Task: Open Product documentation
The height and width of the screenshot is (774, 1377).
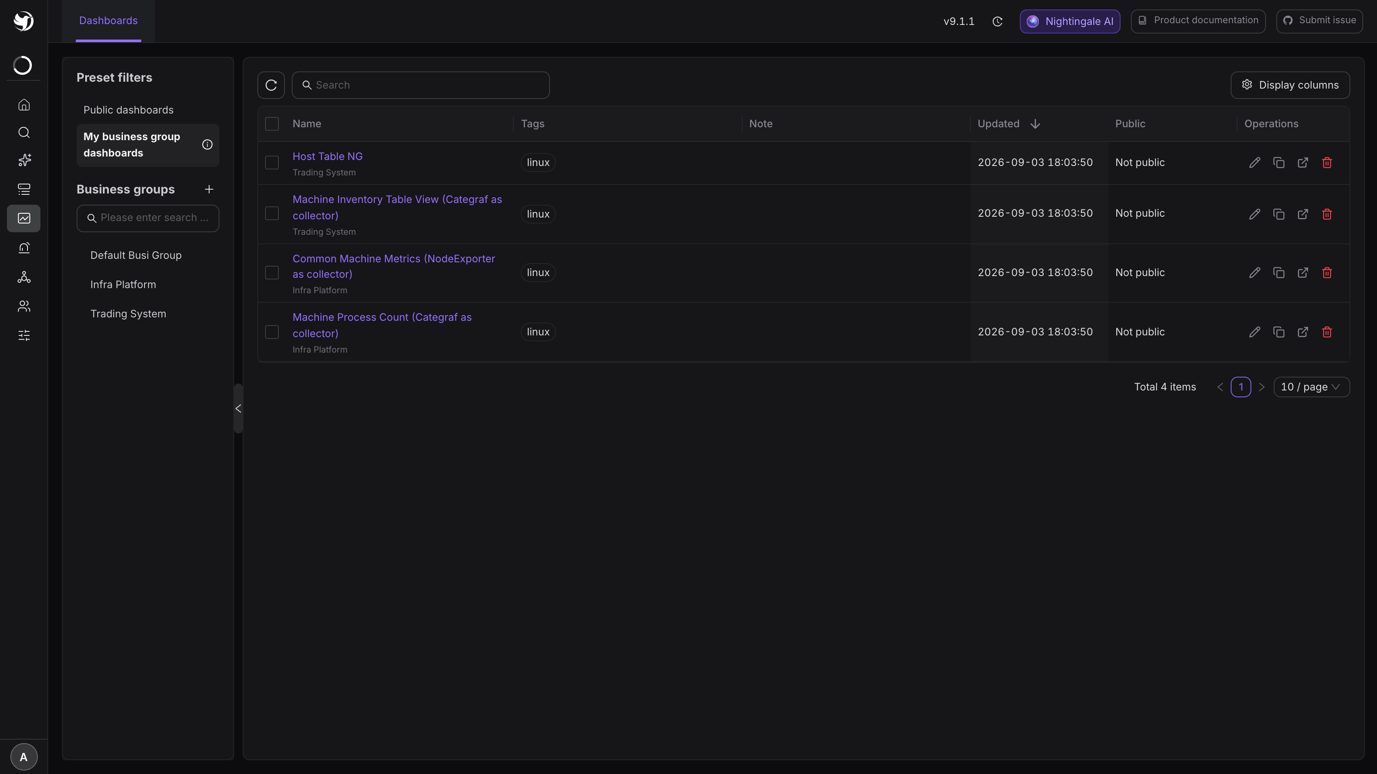Action: coord(1198,21)
